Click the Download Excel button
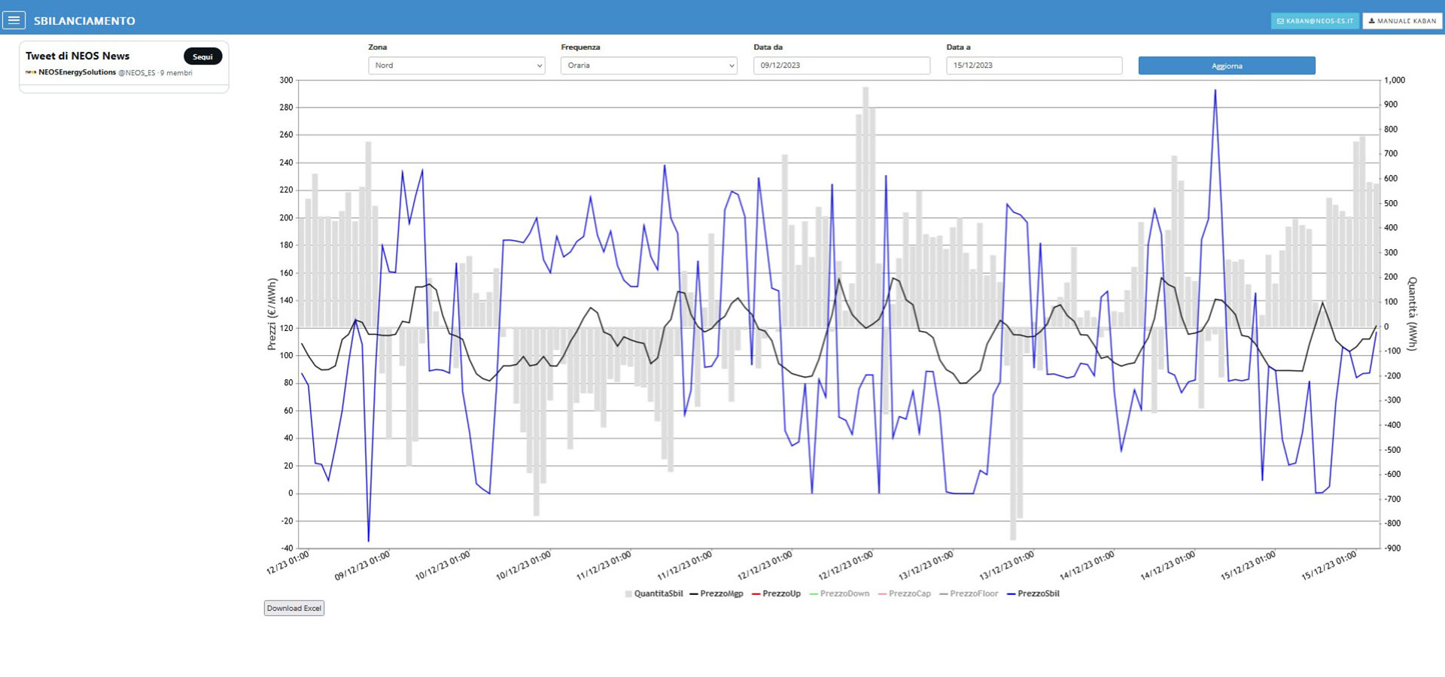 (294, 608)
